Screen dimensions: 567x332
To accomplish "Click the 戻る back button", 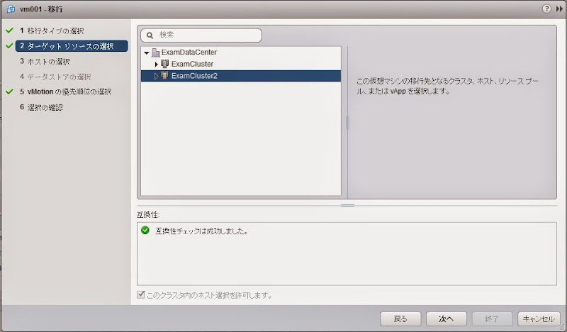I will click(x=400, y=319).
